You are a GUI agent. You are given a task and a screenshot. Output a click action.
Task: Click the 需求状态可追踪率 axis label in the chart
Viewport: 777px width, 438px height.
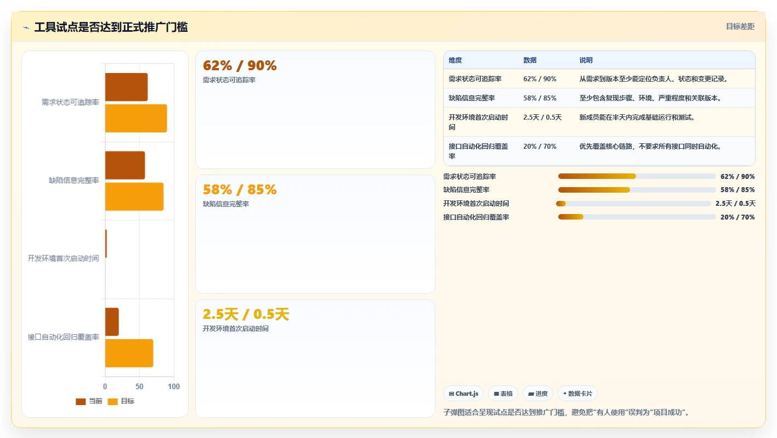click(70, 102)
